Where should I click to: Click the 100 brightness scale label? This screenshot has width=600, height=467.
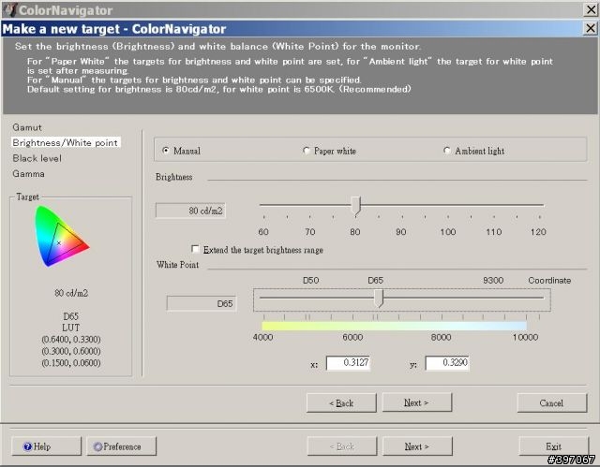tap(447, 232)
